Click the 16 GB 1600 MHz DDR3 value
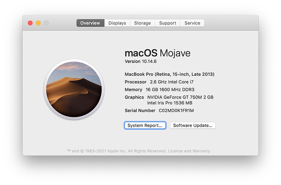The height and width of the screenshot is (185, 281). [170, 90]
